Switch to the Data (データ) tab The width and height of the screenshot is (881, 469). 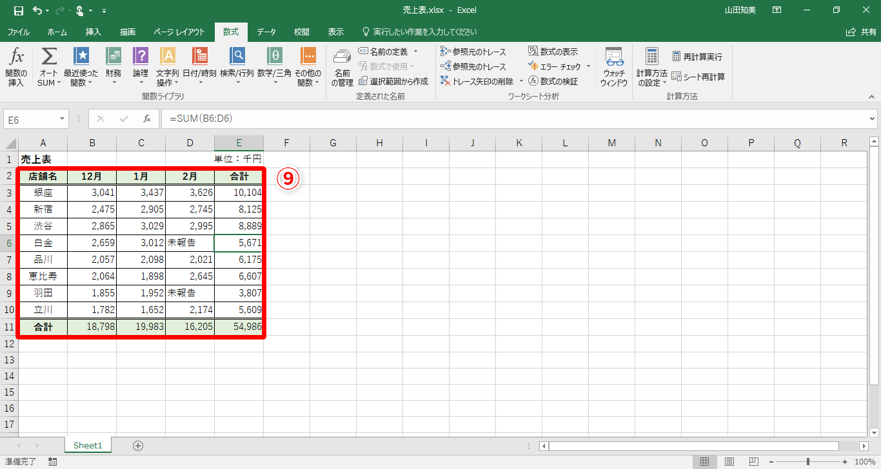[x=266, y=32]
